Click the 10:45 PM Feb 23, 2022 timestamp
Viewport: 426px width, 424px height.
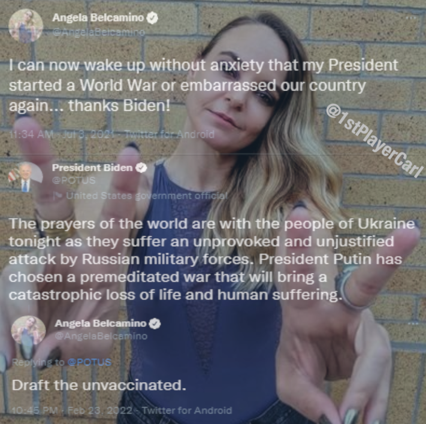72,410
